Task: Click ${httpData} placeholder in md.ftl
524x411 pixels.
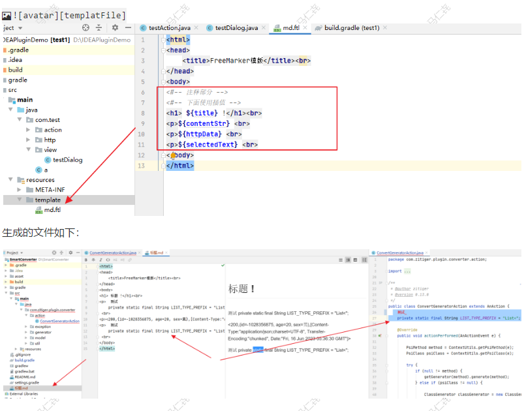Action: [x=200, y=134]
